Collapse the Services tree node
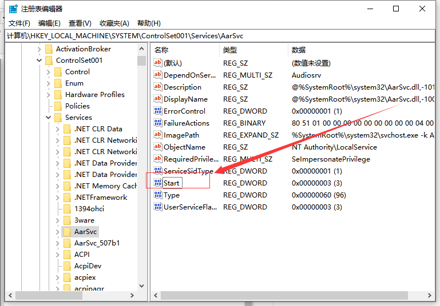Viewport: 440px width, 306px height. tap(48, 118)
